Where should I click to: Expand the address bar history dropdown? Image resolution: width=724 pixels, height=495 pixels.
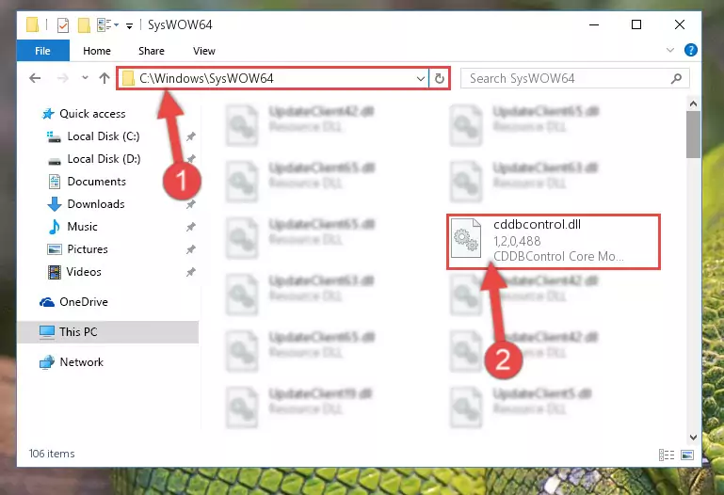tap(420, 78)
